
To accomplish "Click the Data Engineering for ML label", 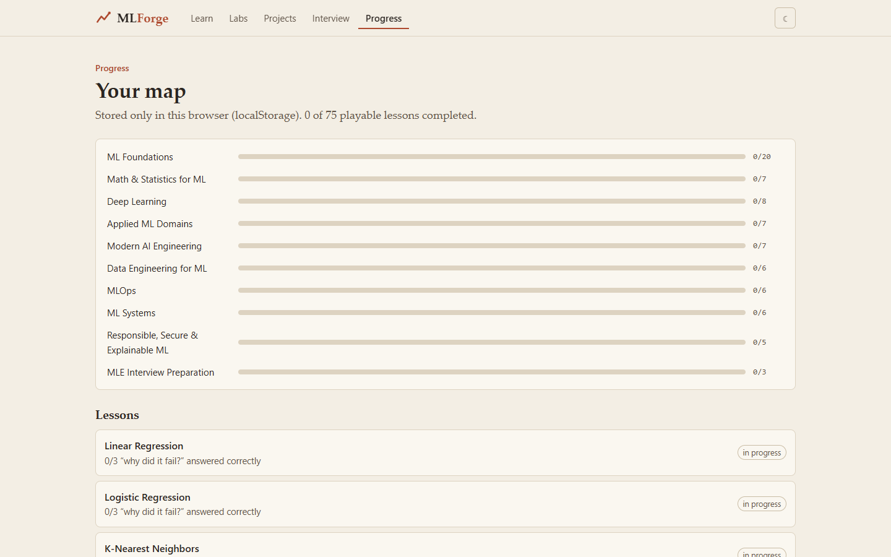I will tap(157, 269).
